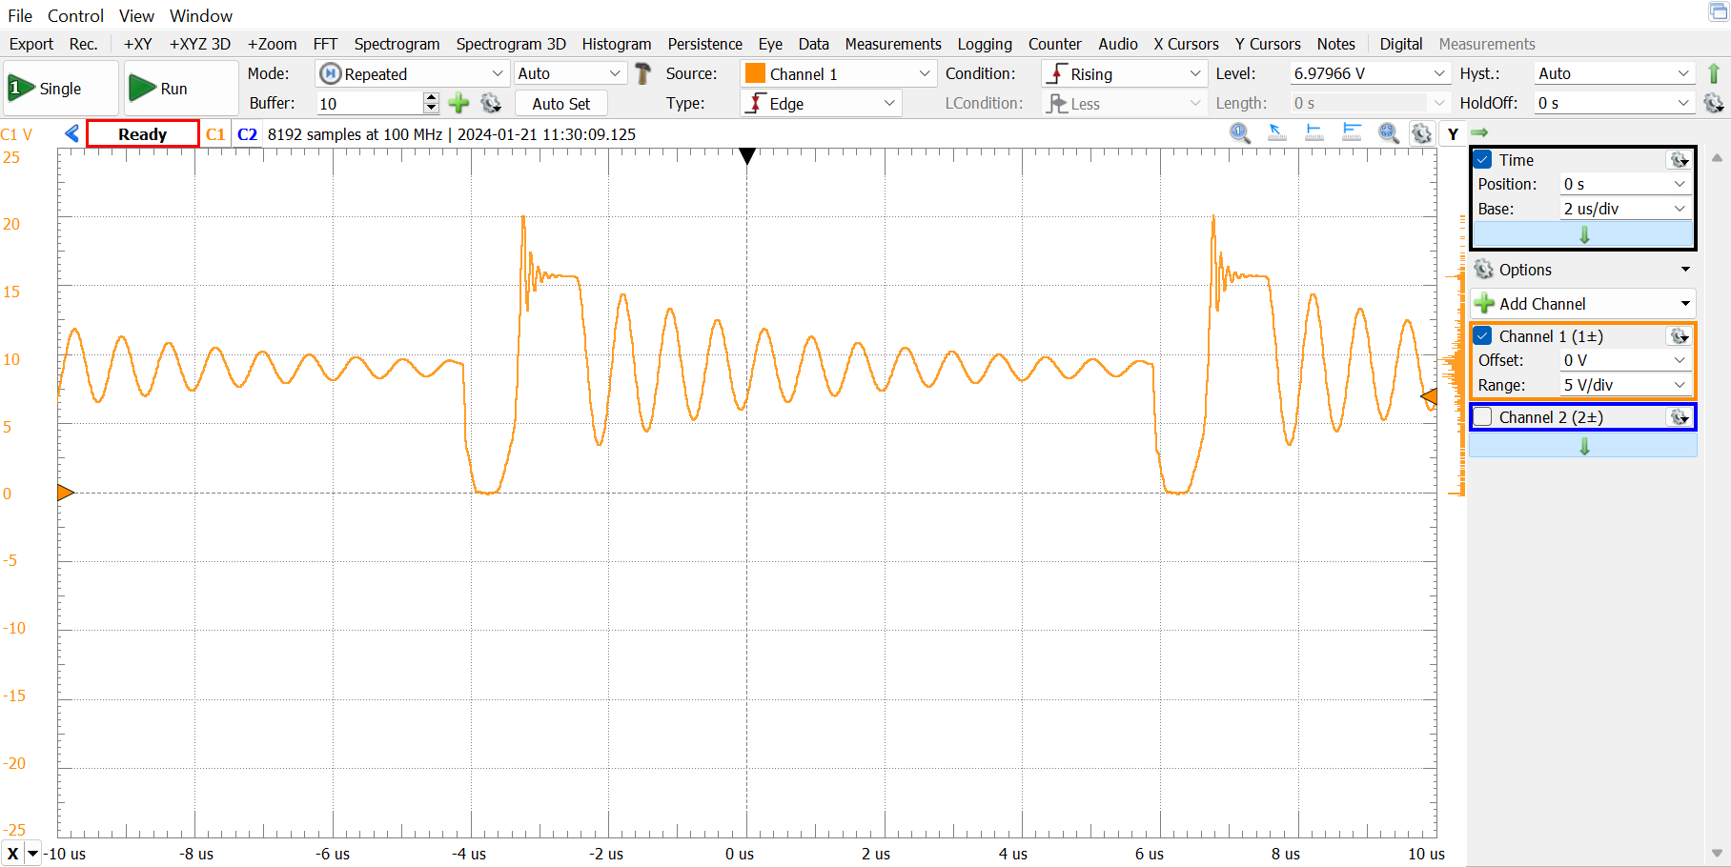Click blue down-arrow bar below Channel 2
Screen dimensions: 1731x867
tap(1583, 446)
